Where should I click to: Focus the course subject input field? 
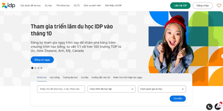coord(61,89)
